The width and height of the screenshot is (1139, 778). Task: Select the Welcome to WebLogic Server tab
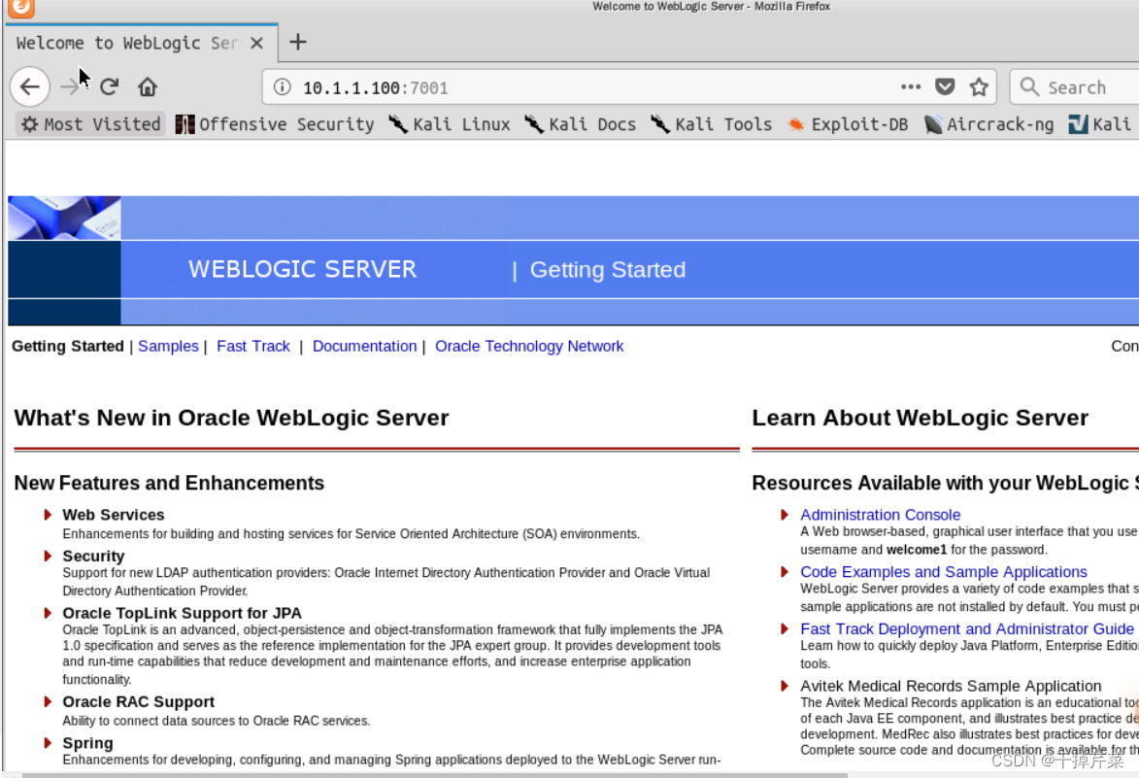pyautogui.click(x=142, y=43)
